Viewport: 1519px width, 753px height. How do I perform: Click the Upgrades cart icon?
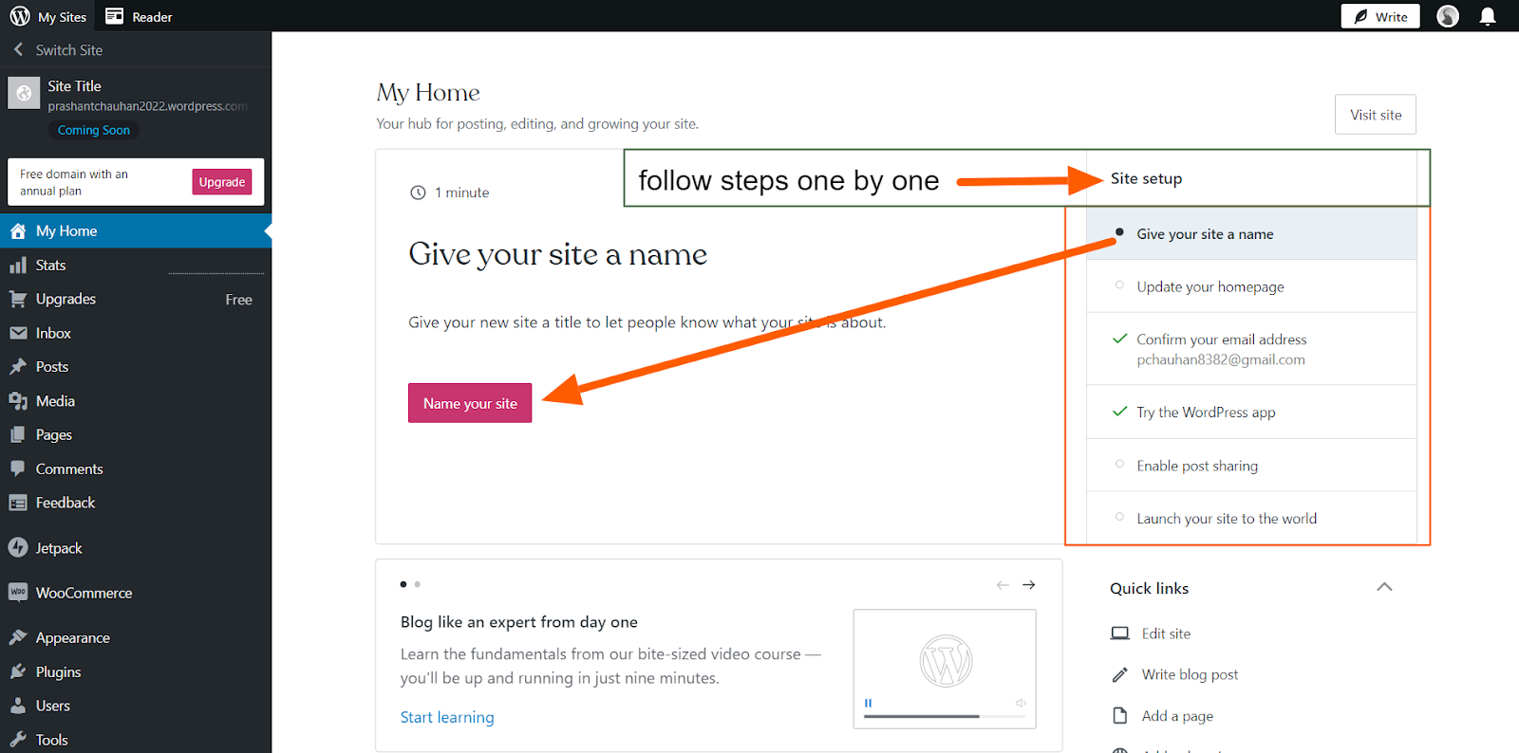(x=18, y=299)
